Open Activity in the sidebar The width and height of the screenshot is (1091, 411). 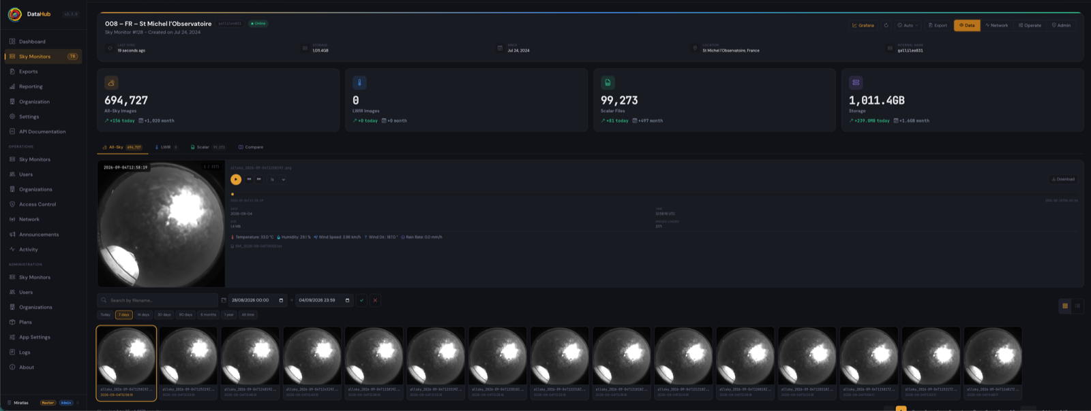click(43, 249)
